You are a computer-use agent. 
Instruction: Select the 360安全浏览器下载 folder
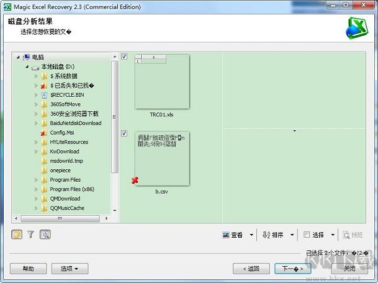coord(74,114)
